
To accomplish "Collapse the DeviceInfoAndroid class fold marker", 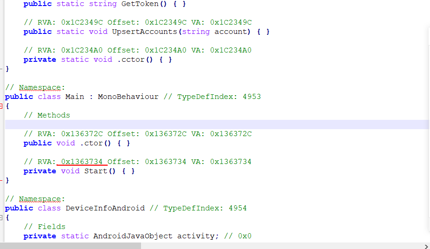I will tap(2, 217).
